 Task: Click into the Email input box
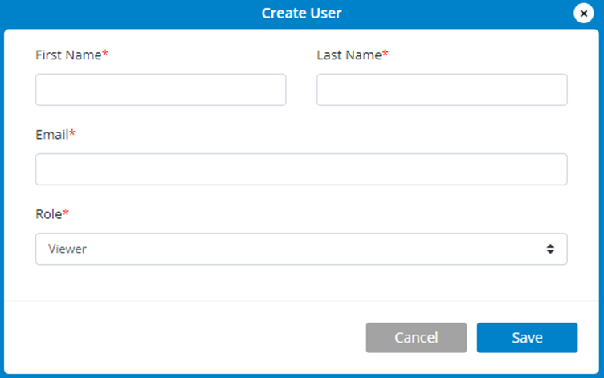coord(301,169)
